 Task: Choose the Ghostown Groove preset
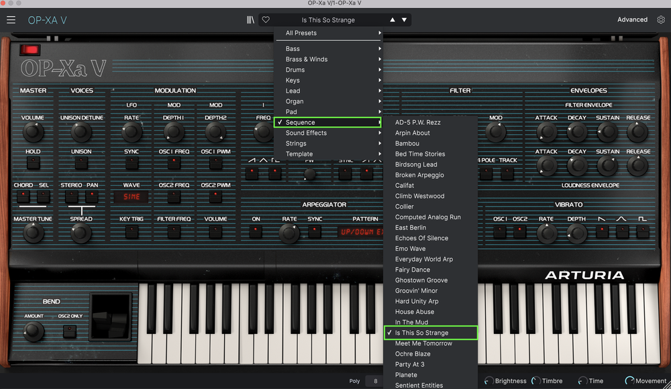431,280
